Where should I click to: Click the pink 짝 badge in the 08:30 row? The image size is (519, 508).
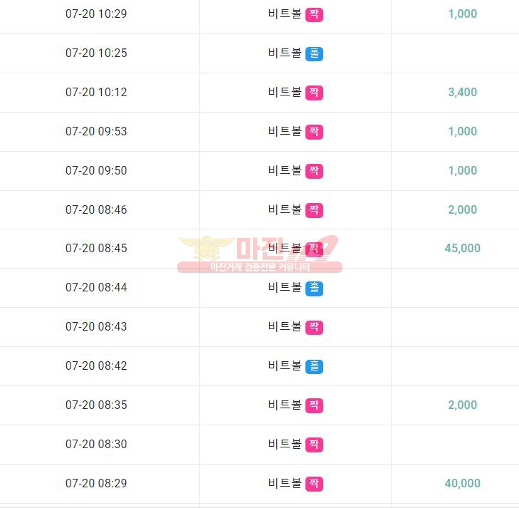coord(314,445)
